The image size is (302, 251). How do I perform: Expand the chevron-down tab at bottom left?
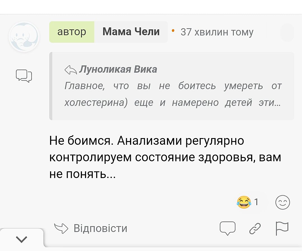[x=22, y=239]
